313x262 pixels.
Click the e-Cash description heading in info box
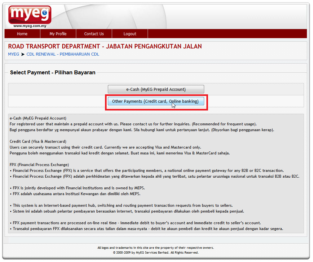[x=38, y=118]
